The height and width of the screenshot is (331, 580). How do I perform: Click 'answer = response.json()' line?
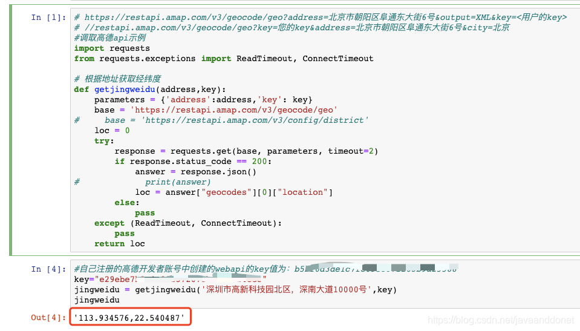coord(196,172)
